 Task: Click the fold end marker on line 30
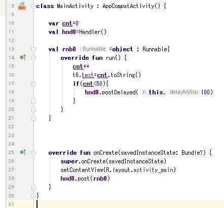[x=33, y=196]
